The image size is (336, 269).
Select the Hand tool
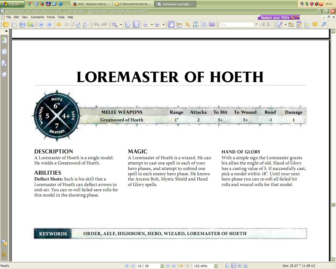(x=171, y=24)
